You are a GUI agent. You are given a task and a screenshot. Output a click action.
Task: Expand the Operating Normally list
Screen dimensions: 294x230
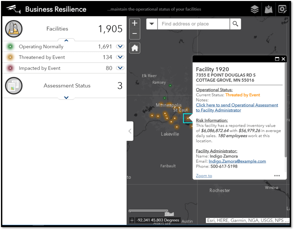tap(120, 46)
